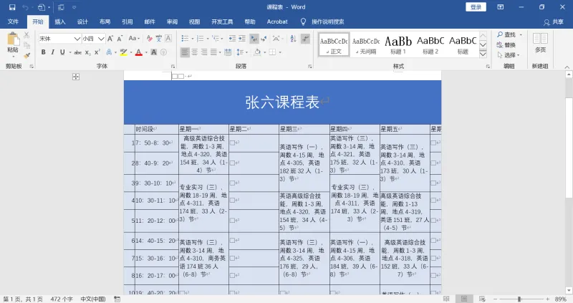Click the yellow text highlight color button
573x303 pixels.
tap(123, 52)
